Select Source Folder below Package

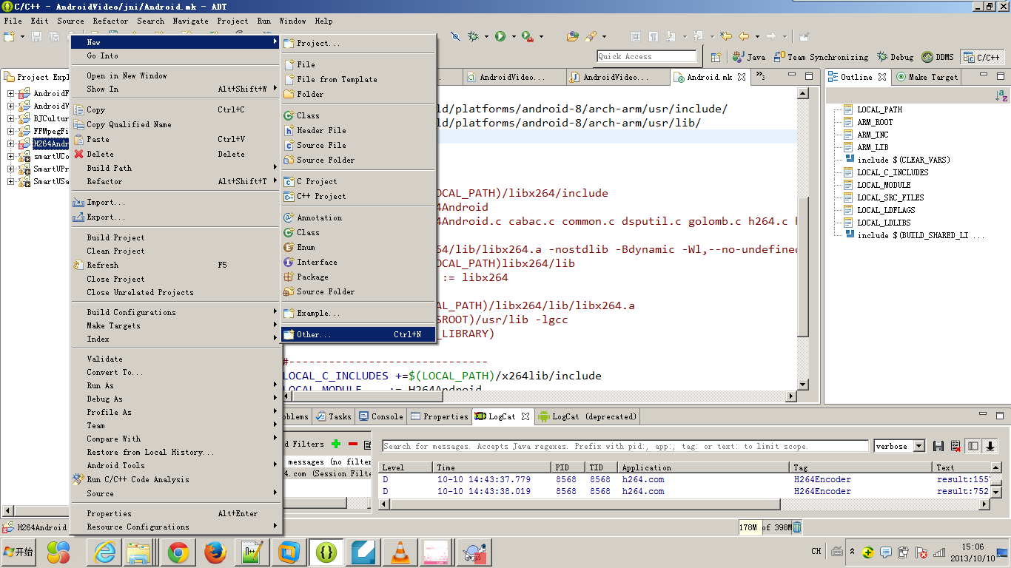click(357, 291)
